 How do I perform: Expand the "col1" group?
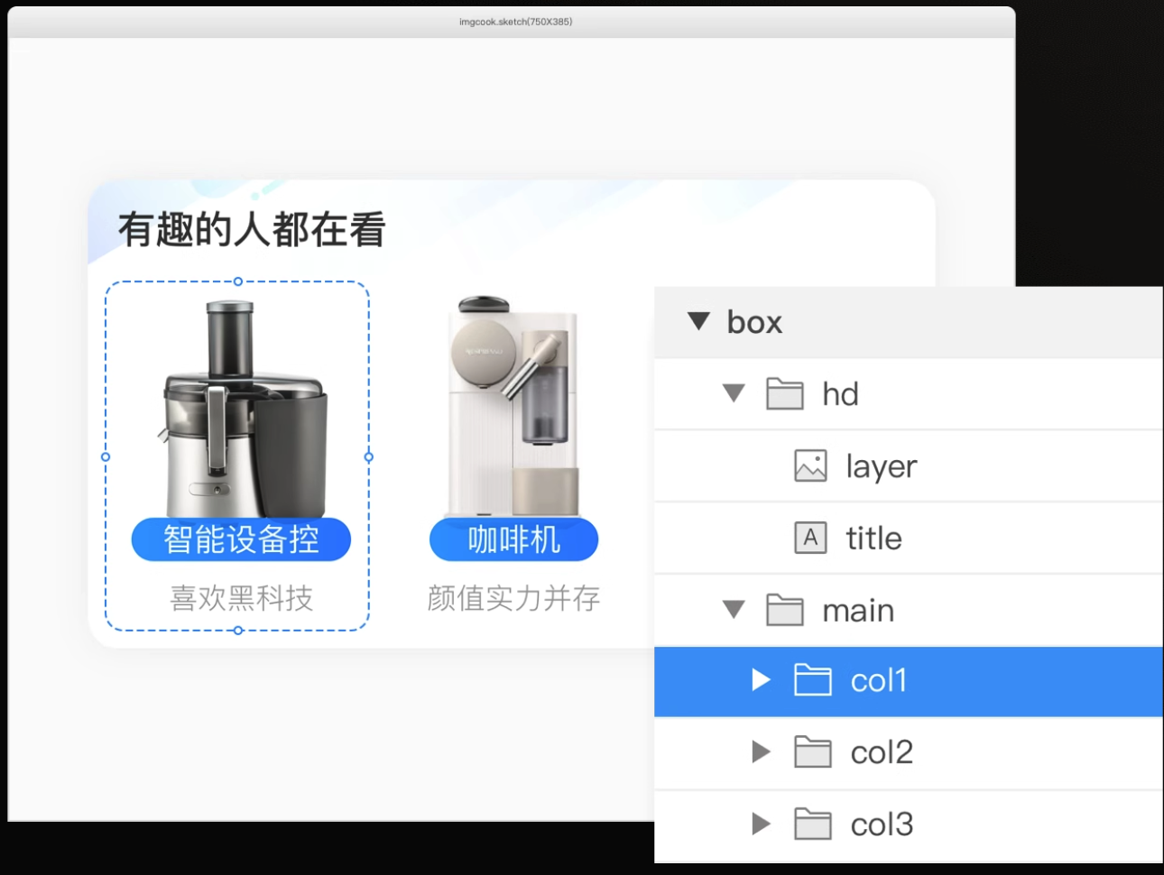(761, 681)
